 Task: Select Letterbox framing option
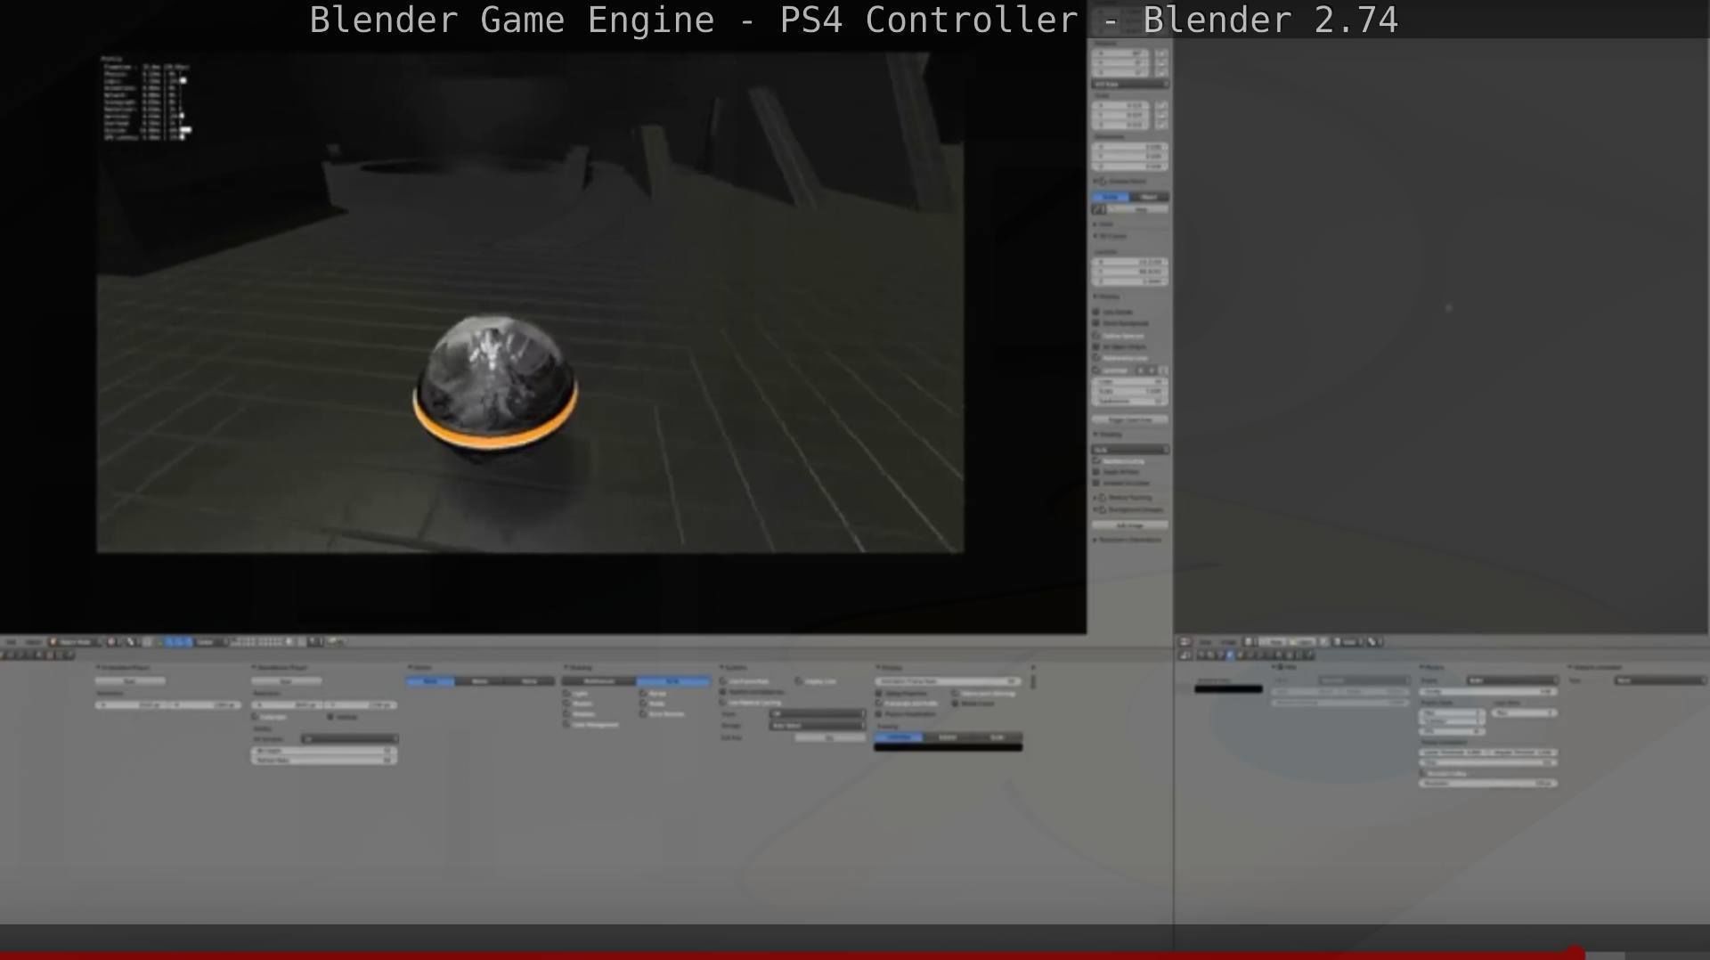(899, 737)
